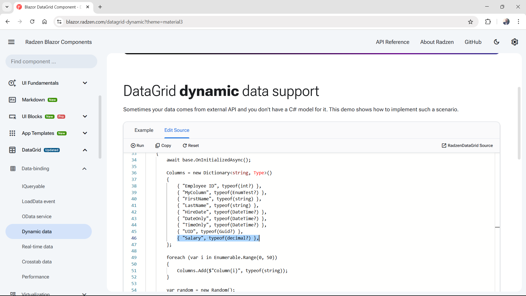The height and width of the screenshot is (296, 526).
Task: Go back in browser history
Action: click(8, 22)
